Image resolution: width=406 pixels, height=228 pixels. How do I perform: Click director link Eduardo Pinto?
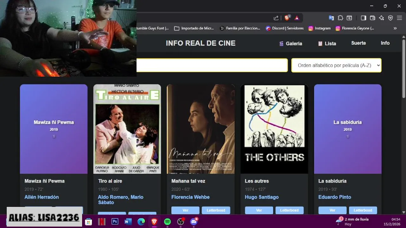pos(335,197)
